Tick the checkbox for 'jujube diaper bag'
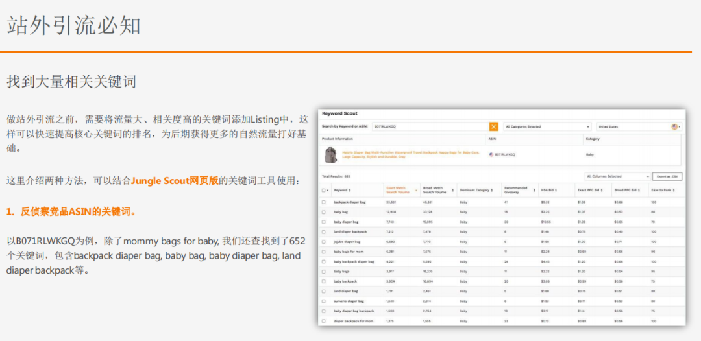The height and width of the screenshot is (341, 701). (324, 242)
